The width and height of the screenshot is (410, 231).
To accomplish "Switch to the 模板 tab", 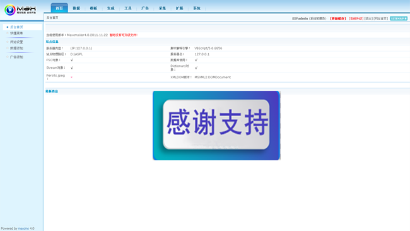I will pos(93,8).
